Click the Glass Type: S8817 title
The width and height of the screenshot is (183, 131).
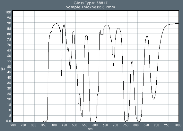click(91, 3)
